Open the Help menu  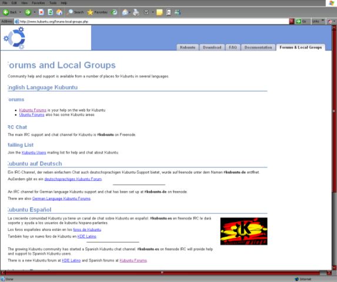tap(64, 3)
